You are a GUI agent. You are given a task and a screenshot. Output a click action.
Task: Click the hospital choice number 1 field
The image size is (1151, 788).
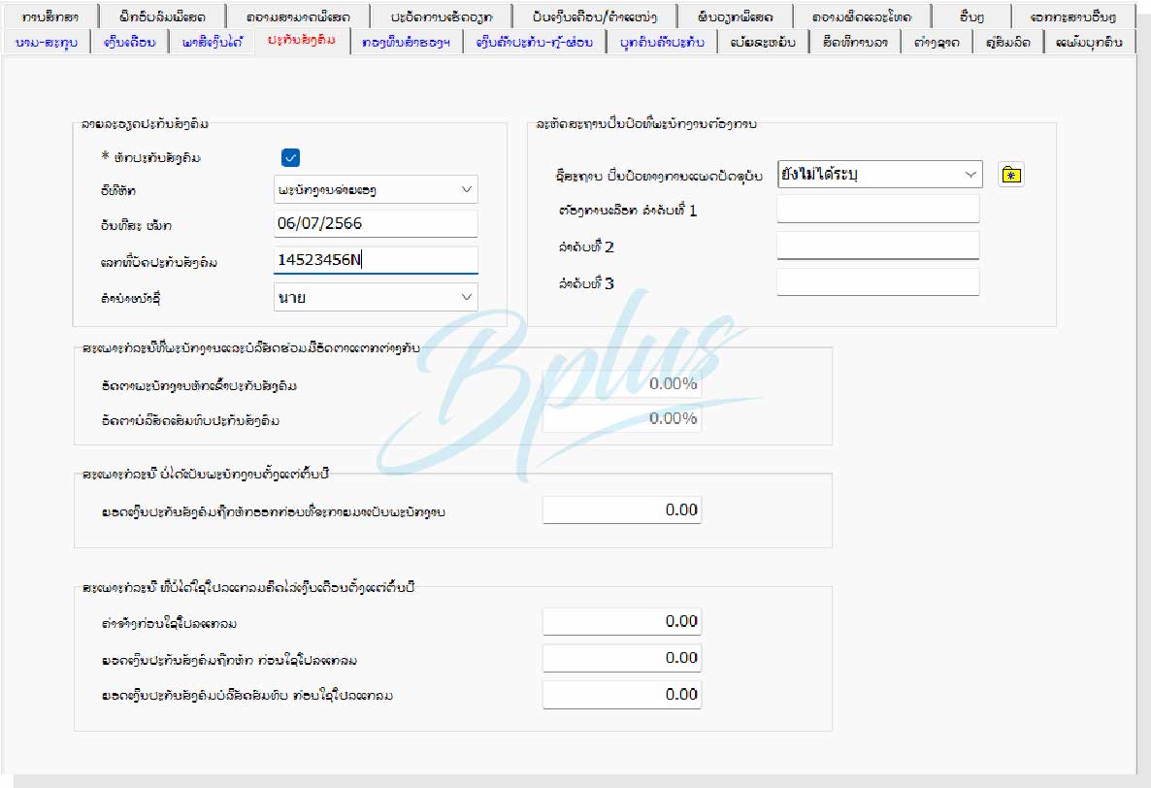[877, 210]
